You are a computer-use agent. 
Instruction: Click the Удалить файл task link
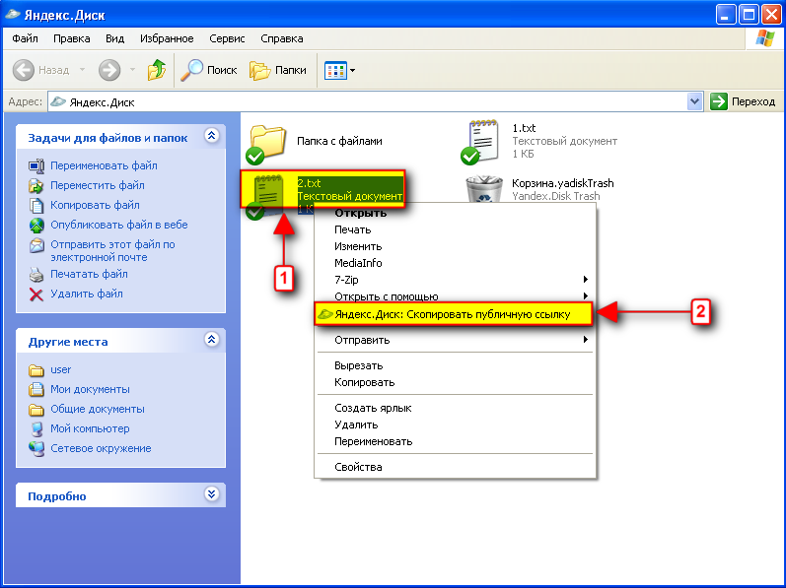tap(86, 294)
